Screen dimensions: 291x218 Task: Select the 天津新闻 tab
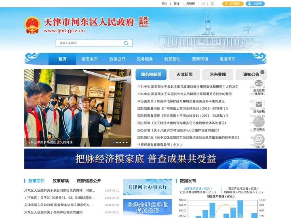184,75
